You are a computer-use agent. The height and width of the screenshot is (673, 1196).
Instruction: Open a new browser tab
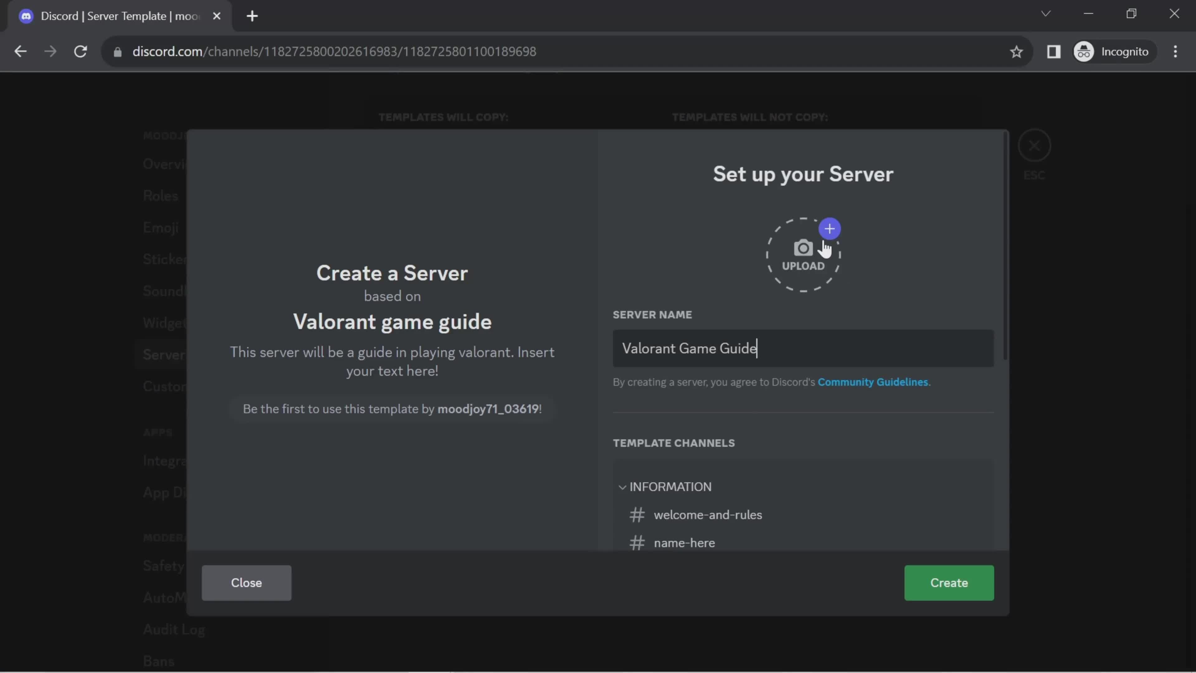click(x=252, y=16)
